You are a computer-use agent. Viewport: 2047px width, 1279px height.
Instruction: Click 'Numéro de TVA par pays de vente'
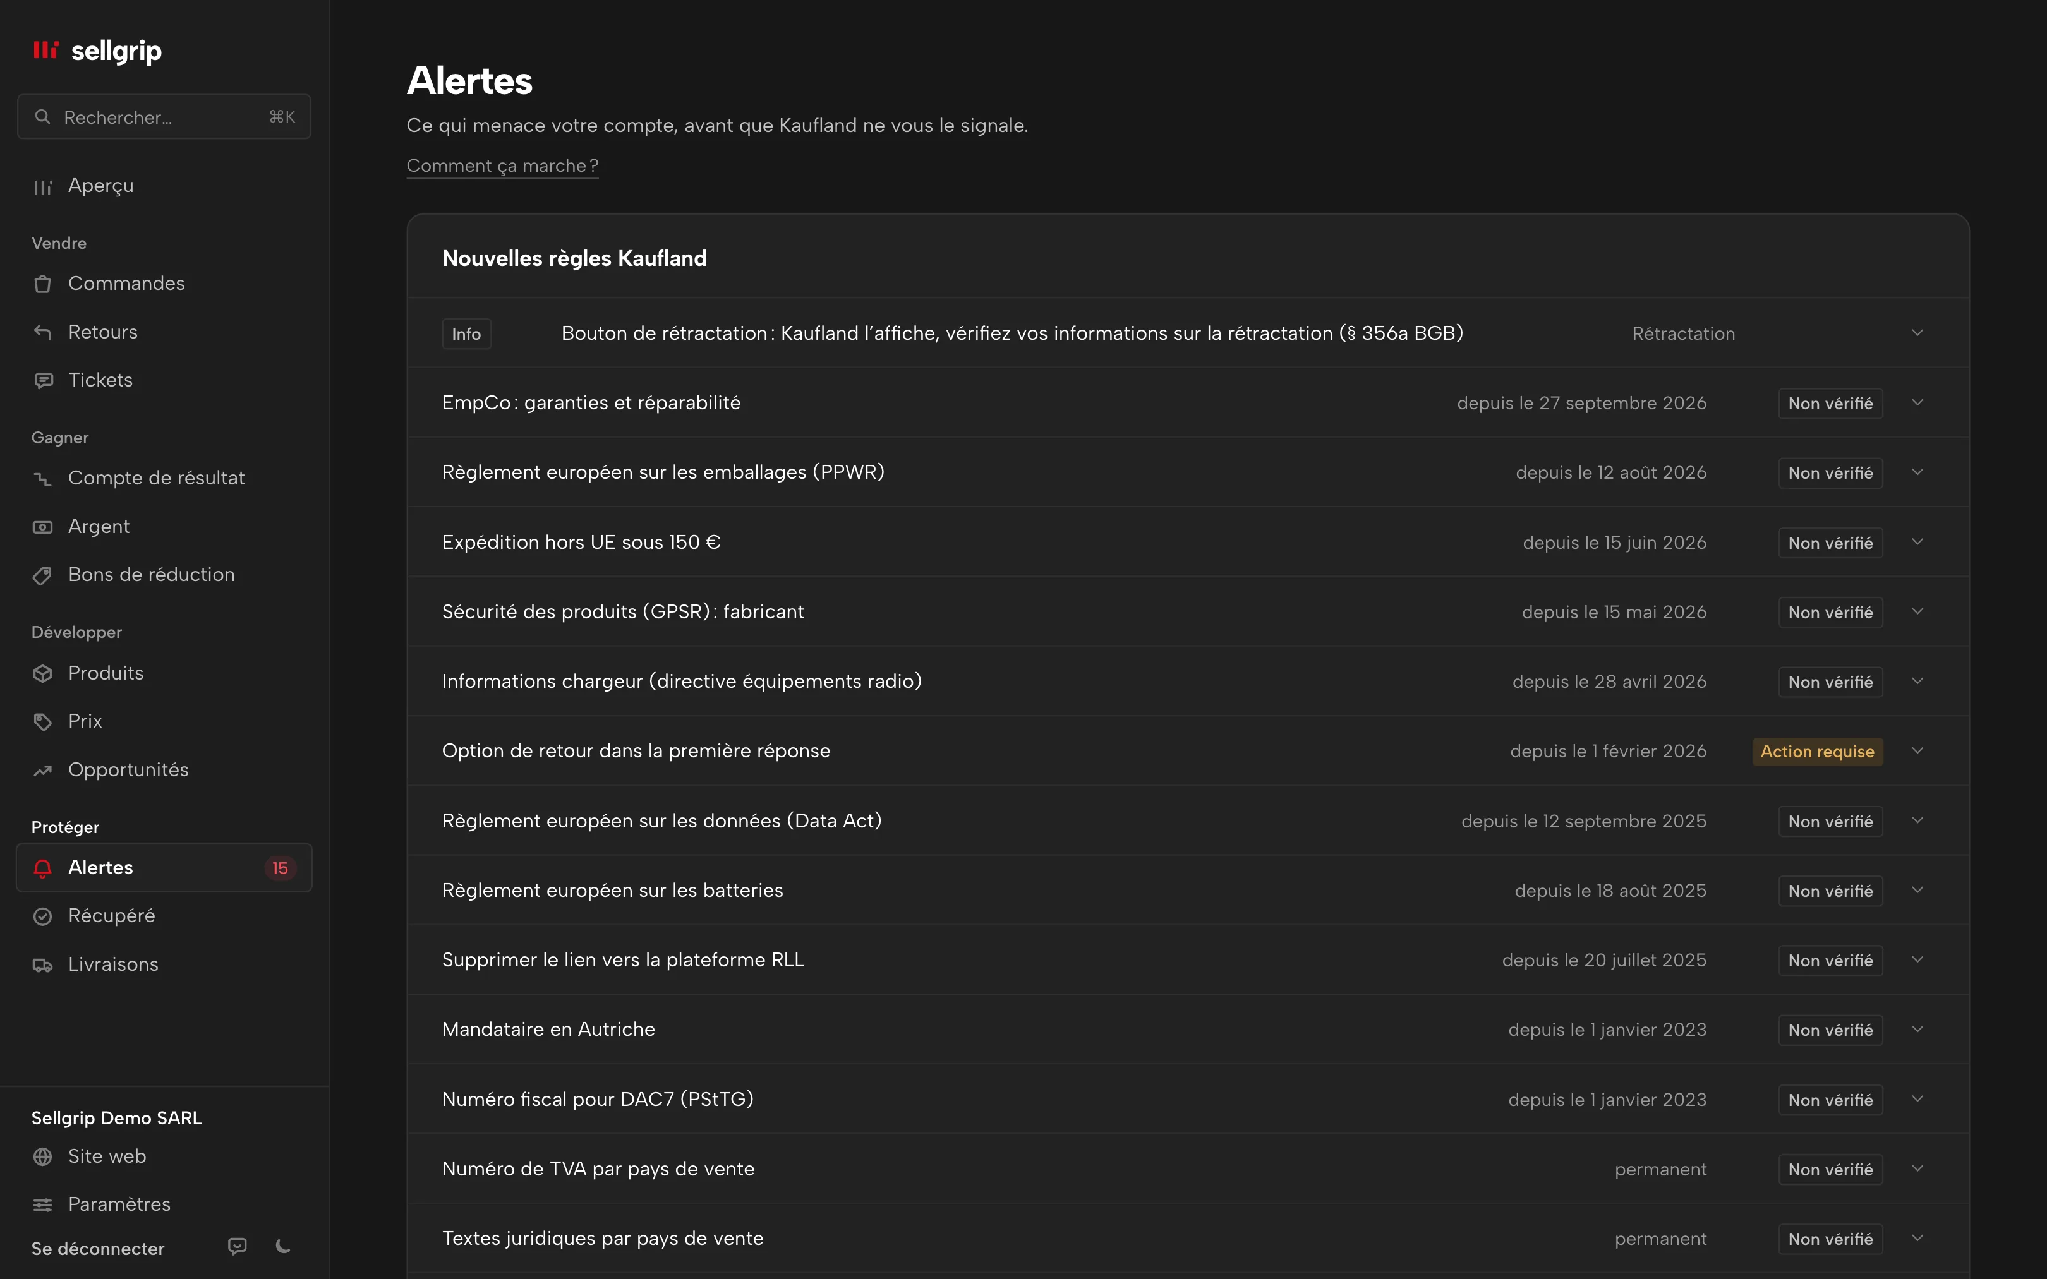click(x=598, y=1169)
